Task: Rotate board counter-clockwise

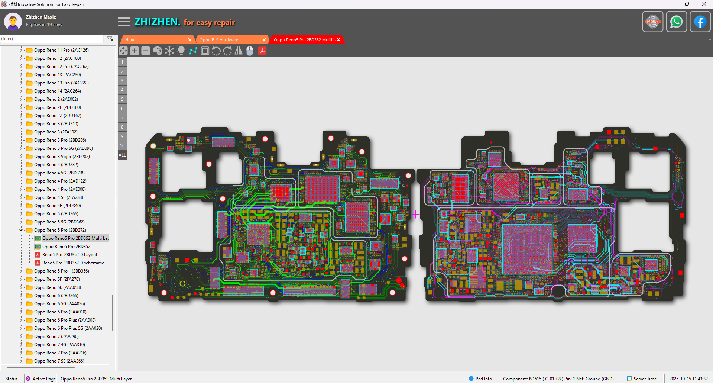Action: [x=216, y=51]
